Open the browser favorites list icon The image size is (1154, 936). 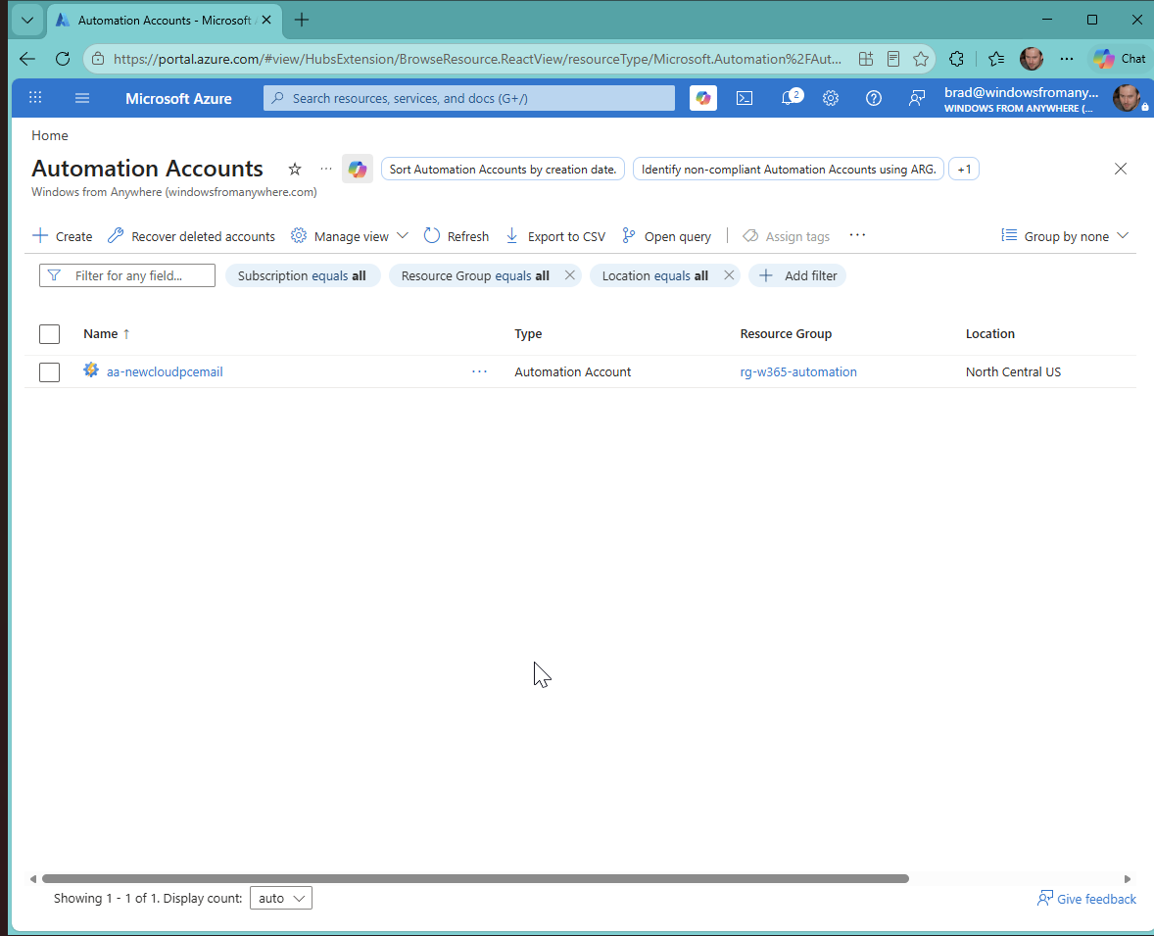click(x=996, y=59)
